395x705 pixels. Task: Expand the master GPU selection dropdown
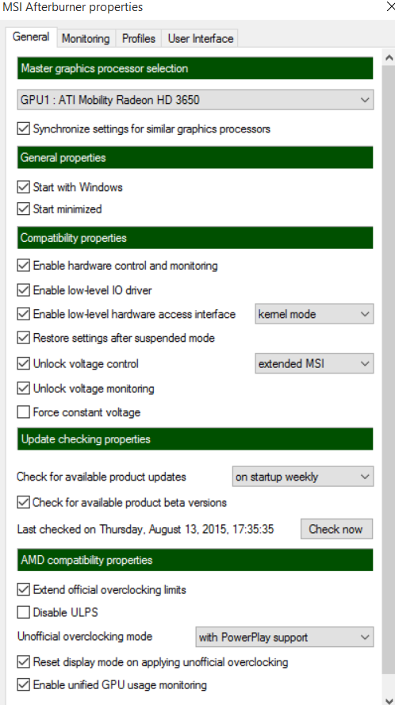tap(195, 100)
